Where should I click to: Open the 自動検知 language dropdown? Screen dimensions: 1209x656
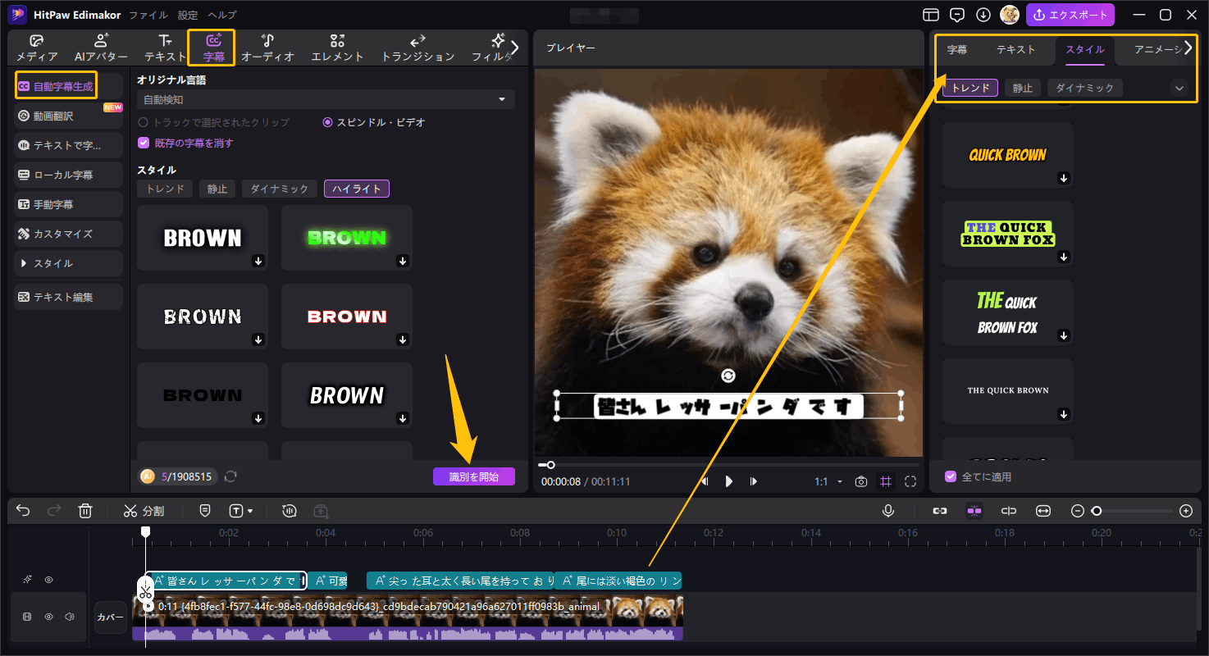326,99
